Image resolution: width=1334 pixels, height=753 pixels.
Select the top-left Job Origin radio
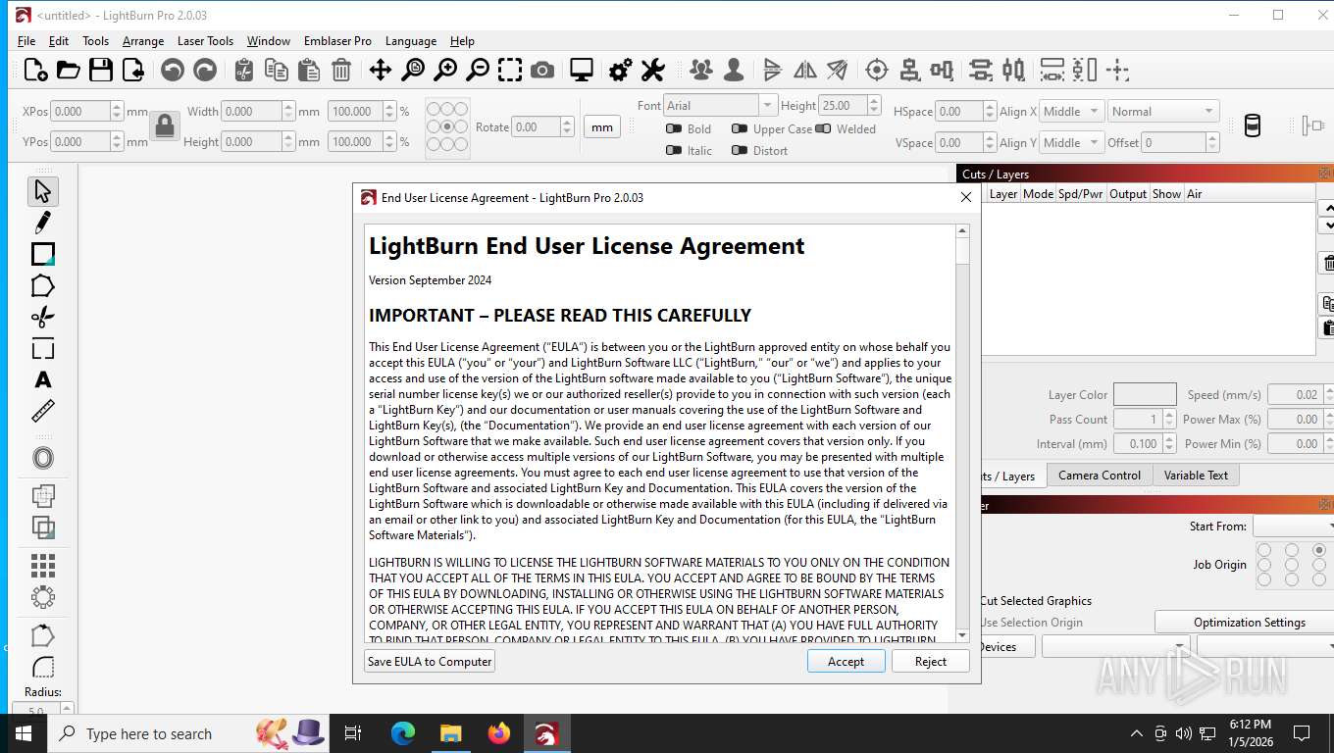click(x=1264, y=550)
